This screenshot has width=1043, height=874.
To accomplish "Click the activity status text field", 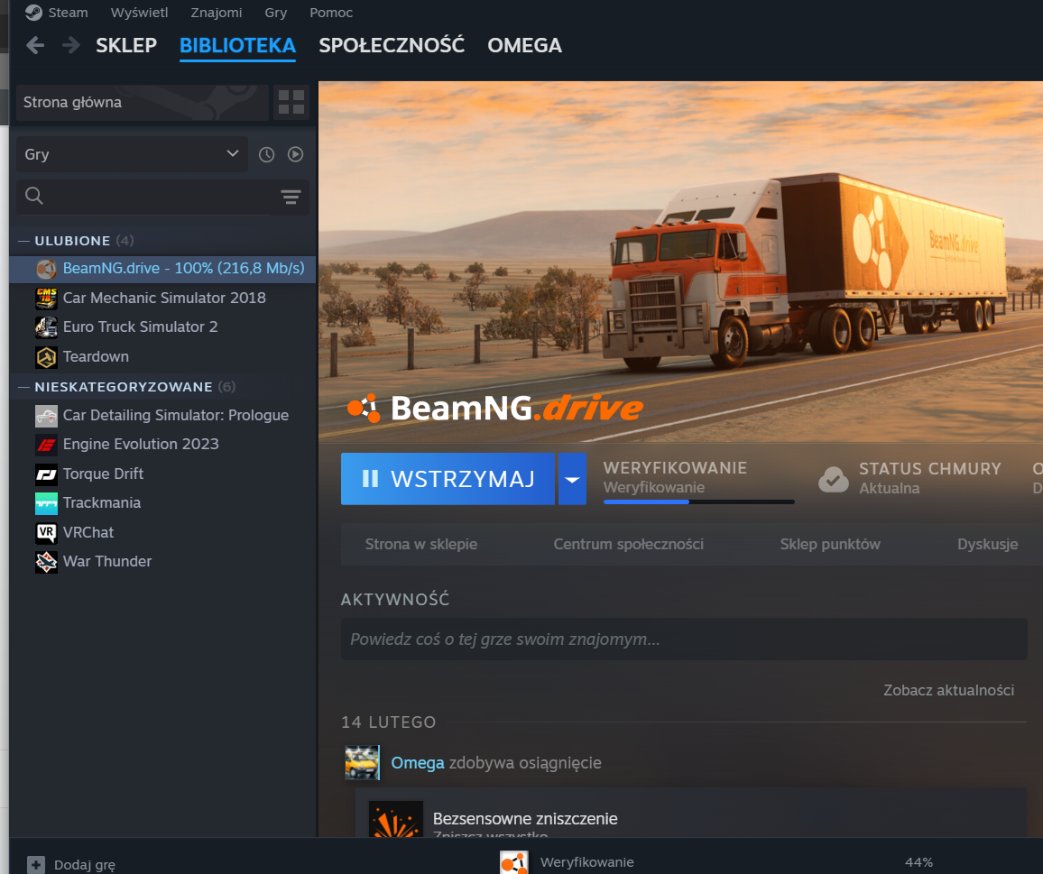I will tap(684, 639).
